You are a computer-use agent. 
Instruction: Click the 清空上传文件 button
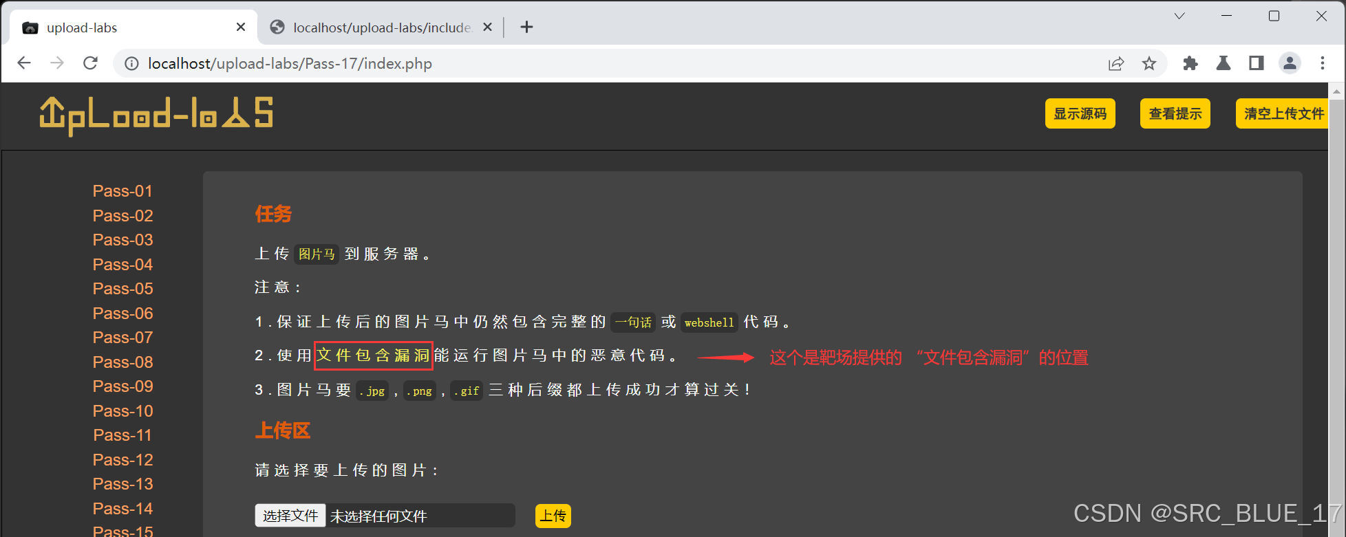coord(1283,113)
